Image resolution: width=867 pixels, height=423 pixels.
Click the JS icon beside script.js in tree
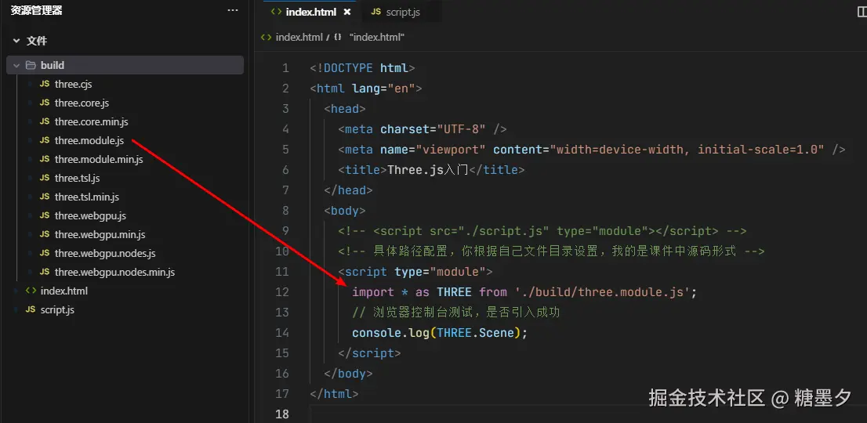click(x=31, y=309)
